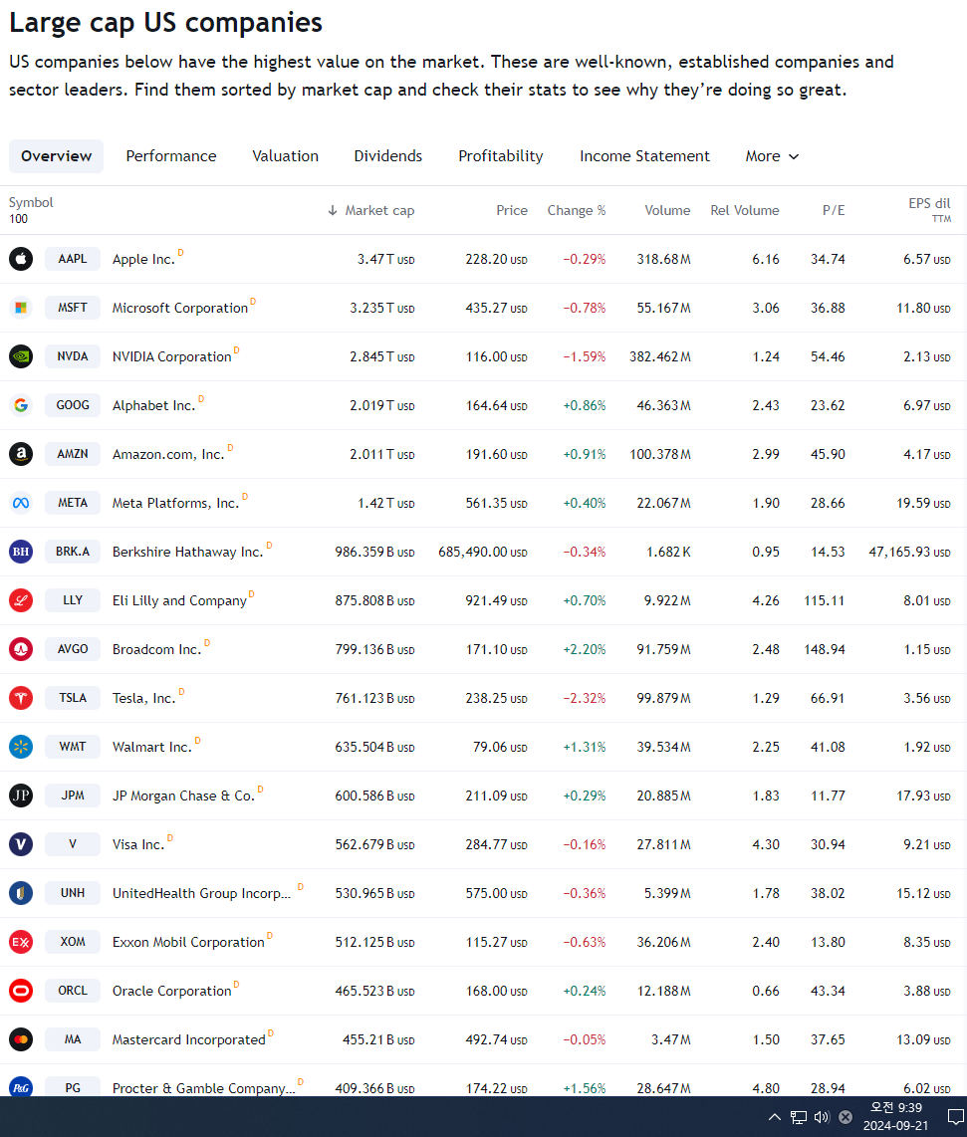Expand the More tabs dropdown
The height and width of the screenshot is (1137, 967).
tap(772, 156)
